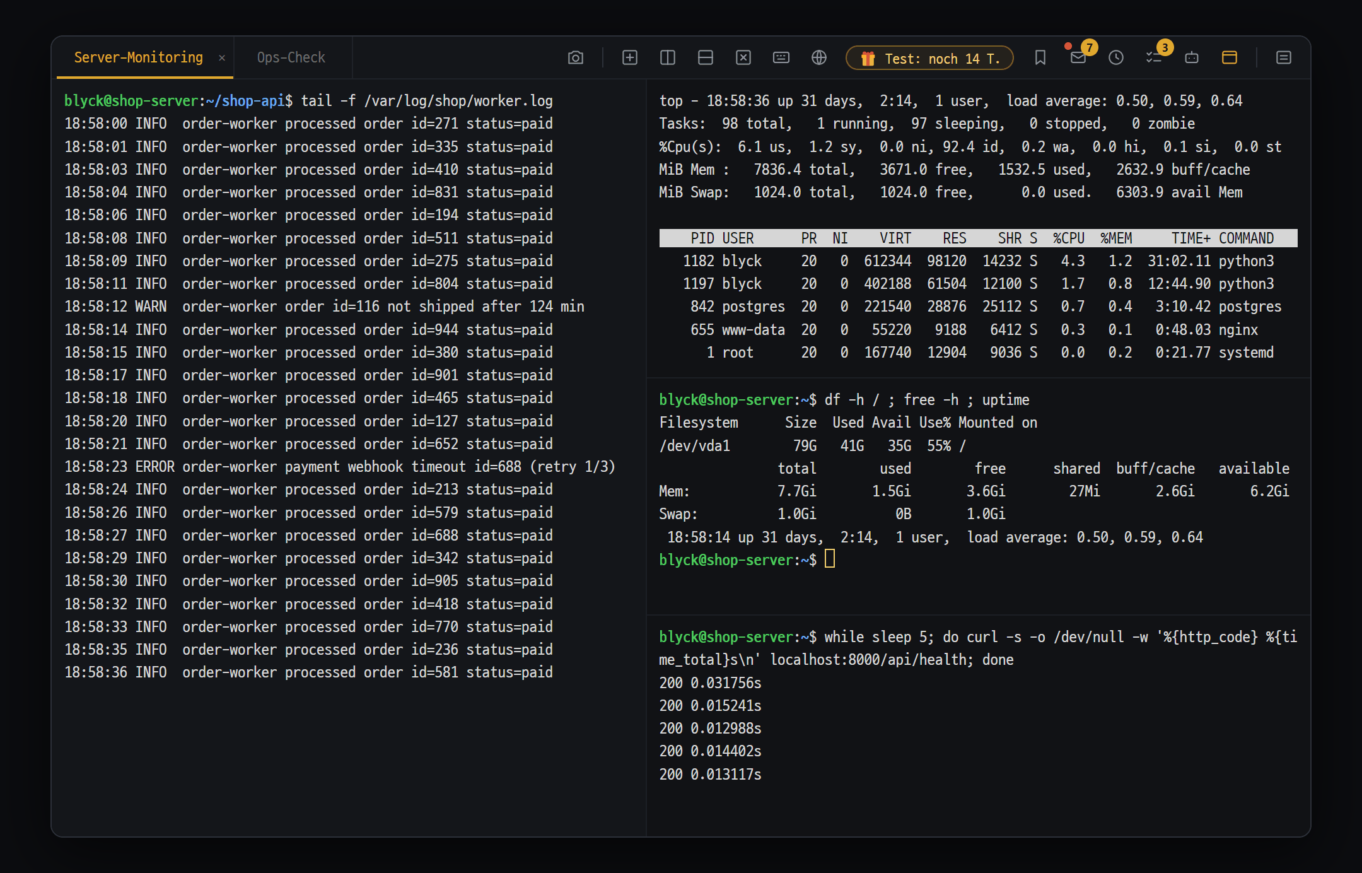Click the MiB Mem summary line
This screenshot has height=873, width=1362.
(955, 170)
